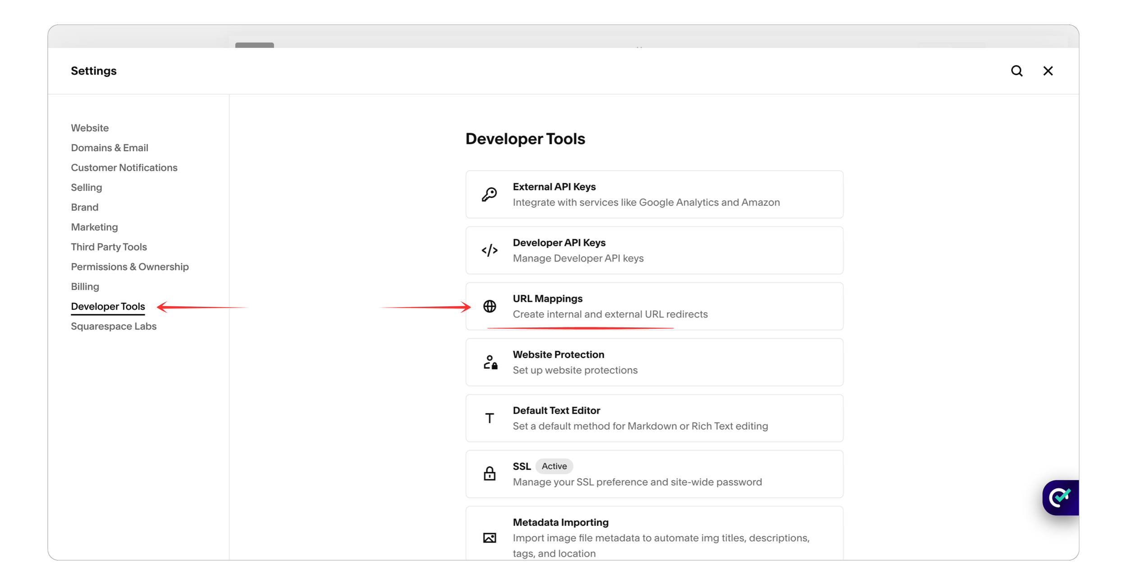
Task: Click the code brackets icon for Developer API Keys
Action: (489, 250)
